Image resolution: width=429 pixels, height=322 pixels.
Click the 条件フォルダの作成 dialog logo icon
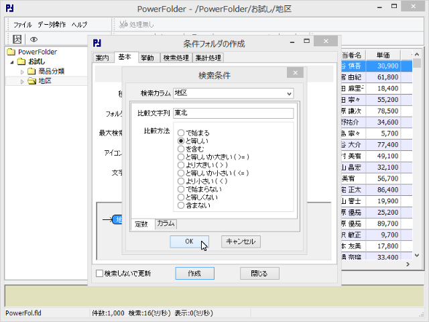click(97, 43)
